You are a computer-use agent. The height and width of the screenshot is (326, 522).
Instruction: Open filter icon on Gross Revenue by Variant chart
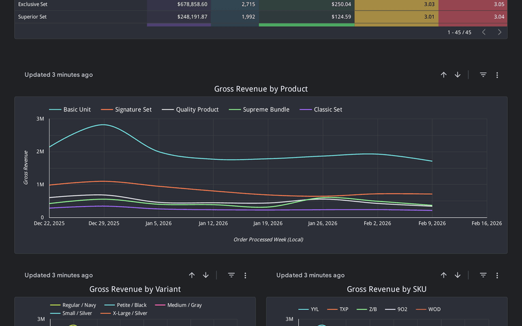click(x=231, y=275)
